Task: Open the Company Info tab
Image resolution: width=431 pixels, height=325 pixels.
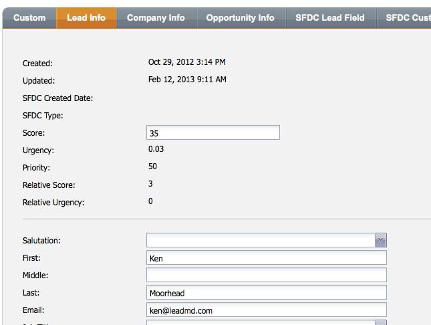Action: (156, 18)
